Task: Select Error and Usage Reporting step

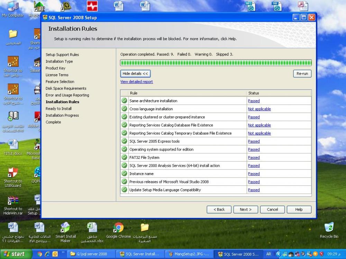Action: (x=67, y=95)
